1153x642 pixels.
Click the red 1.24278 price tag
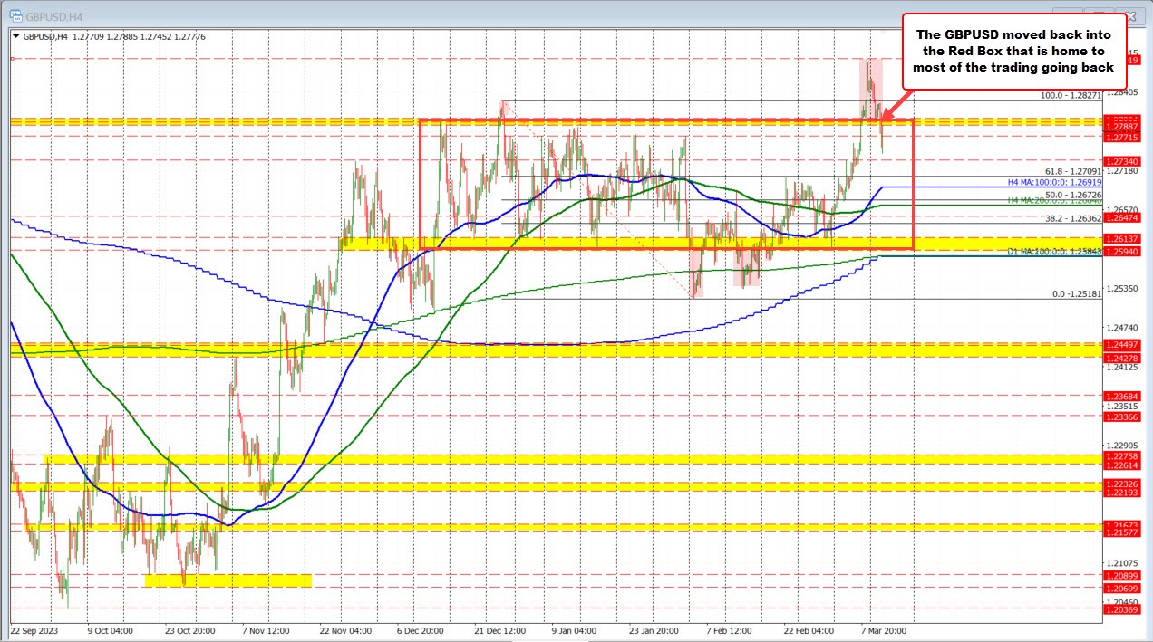click(x=1121, y=359)
